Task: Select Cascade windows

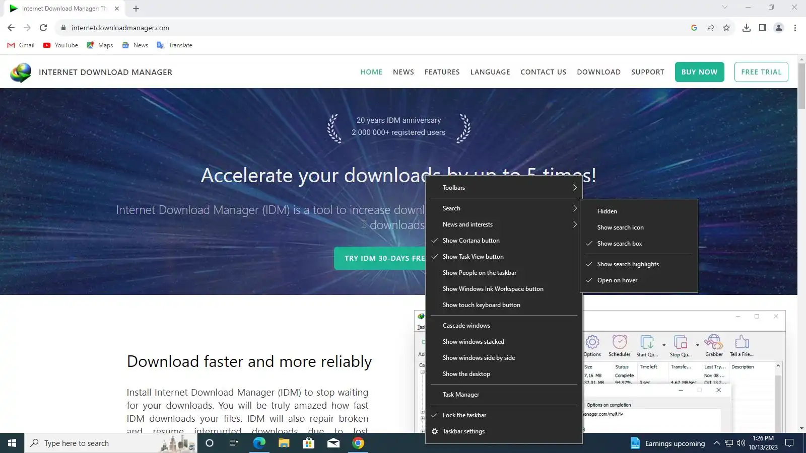Action: [x=504, y=326]
